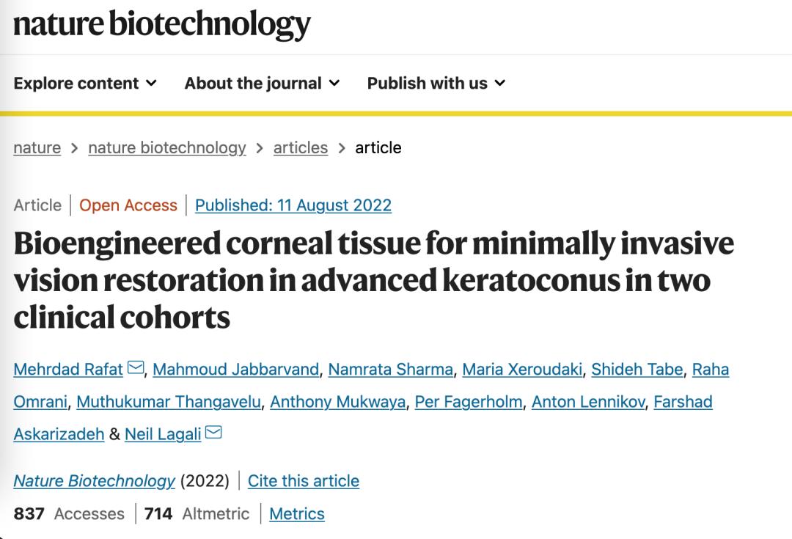The image size is (792, 539).
Task: Click the nature biotechnology logo
Action: [x=161, y=24]
